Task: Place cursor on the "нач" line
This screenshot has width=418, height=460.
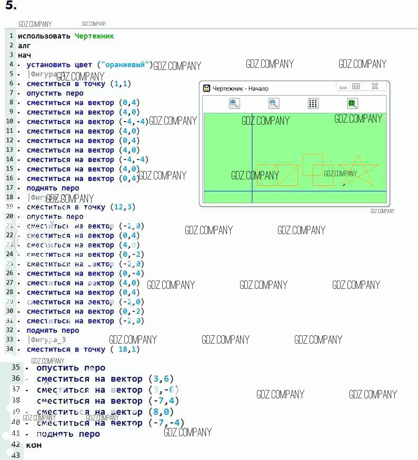Action: point(24,55)
